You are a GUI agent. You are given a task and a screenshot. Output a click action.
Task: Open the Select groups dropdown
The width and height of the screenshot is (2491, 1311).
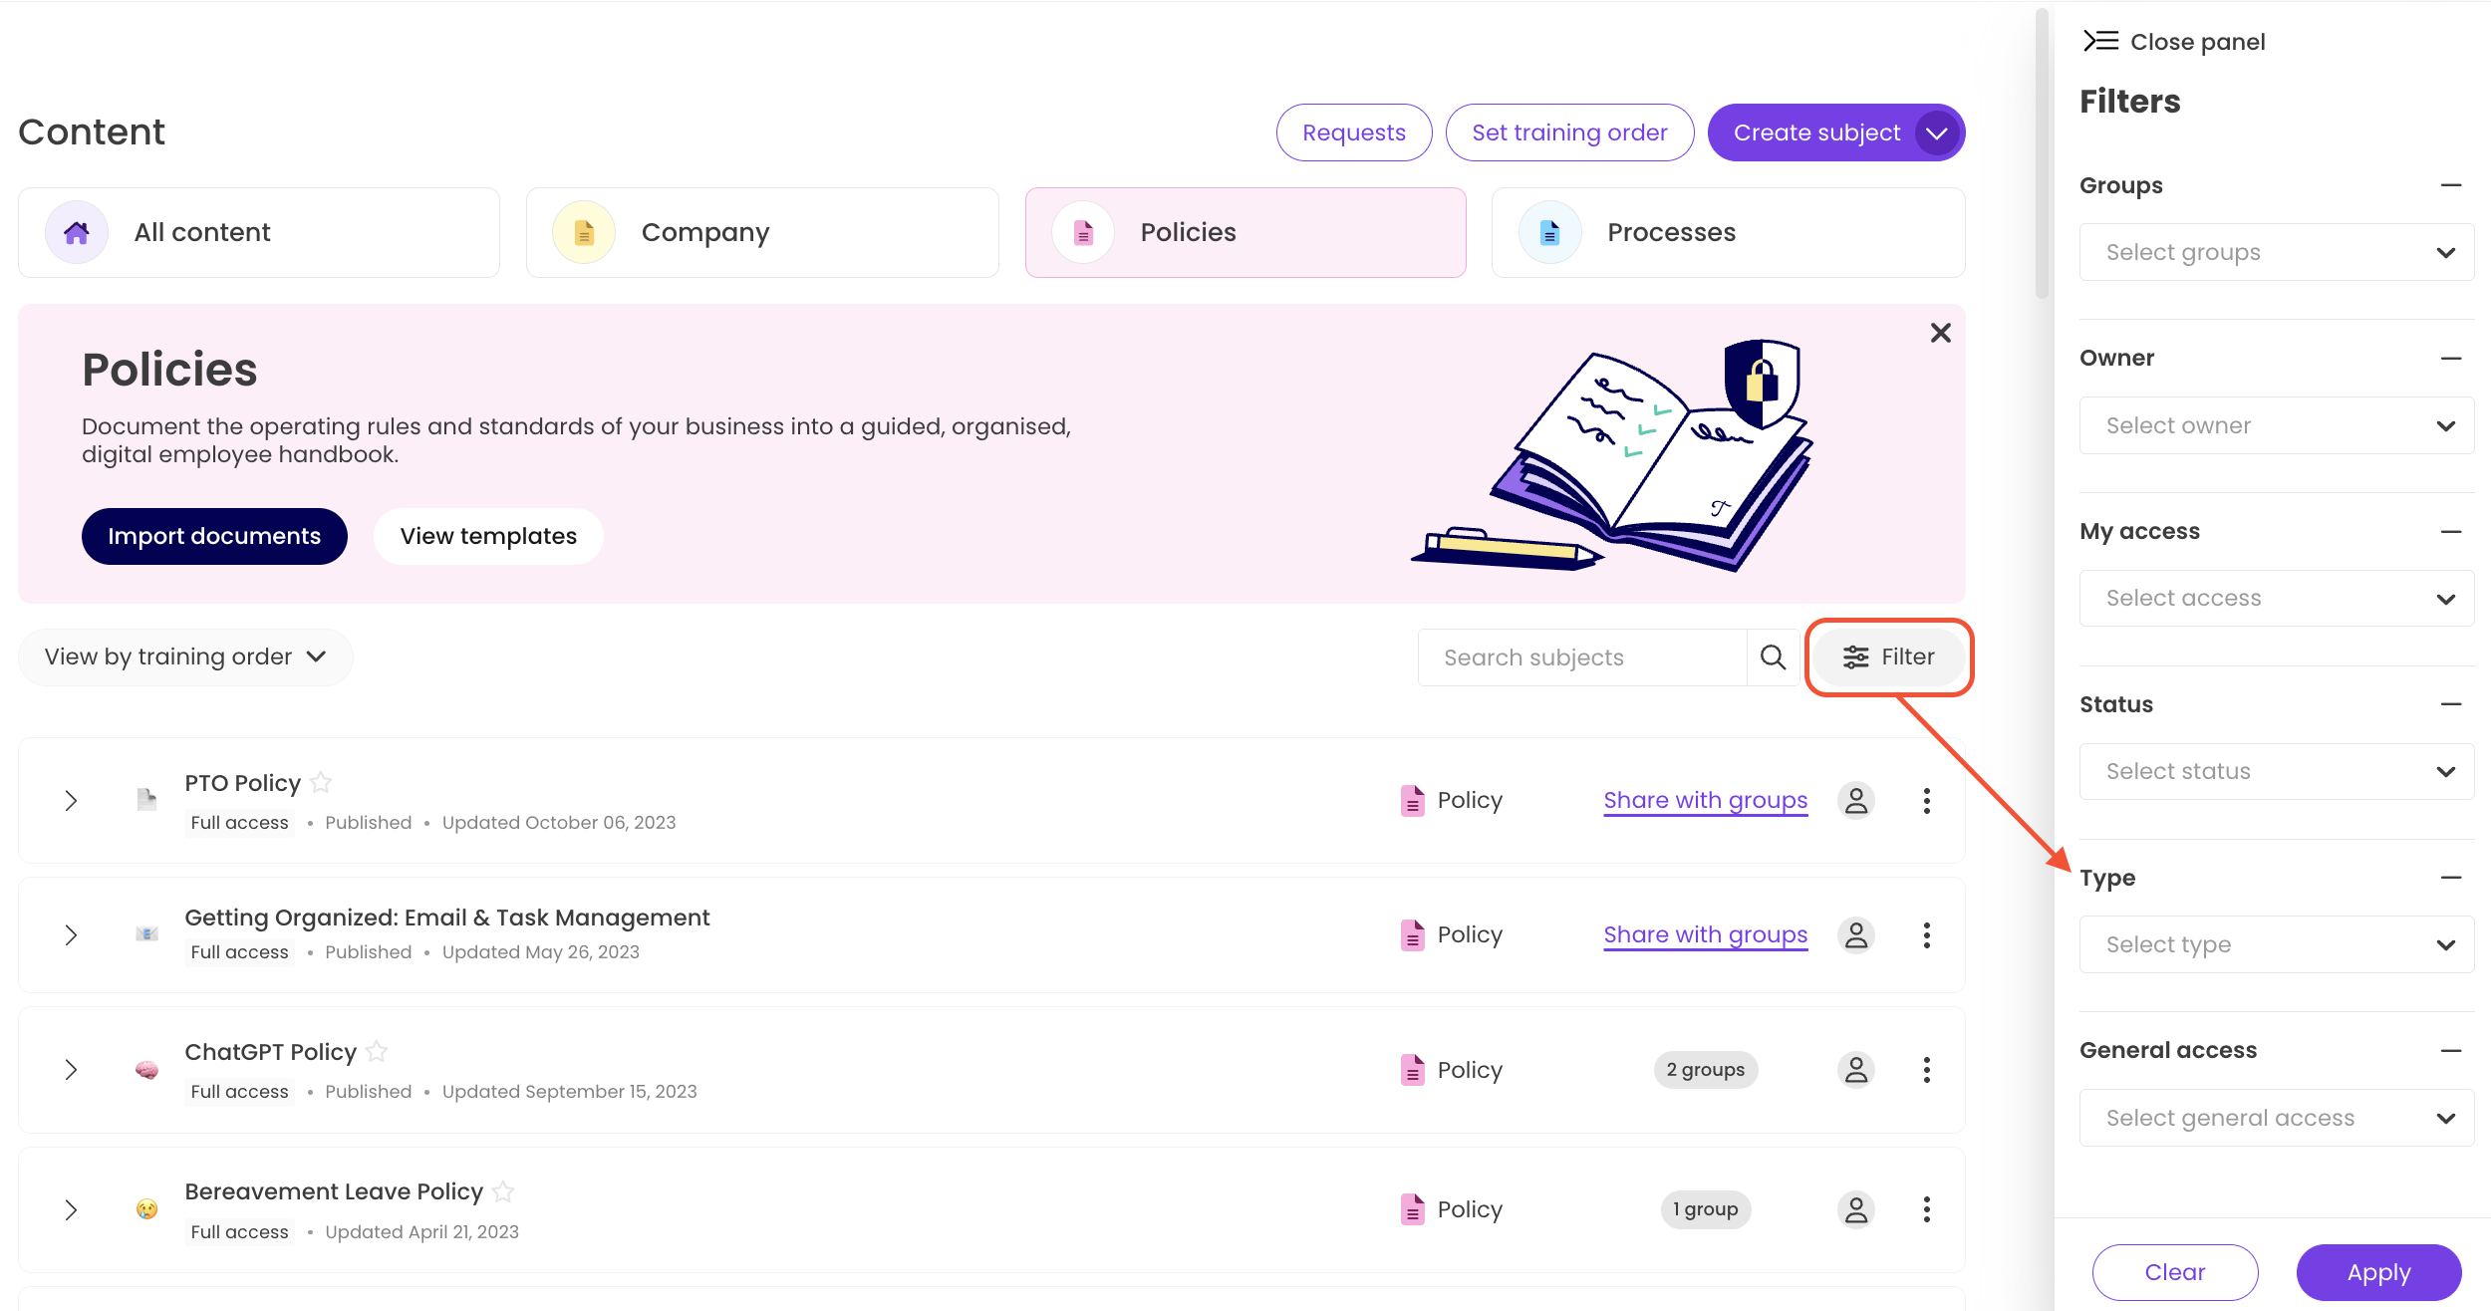coord(2276,252)
